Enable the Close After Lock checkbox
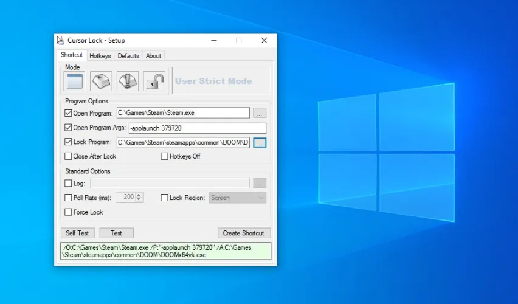Viewport: 518px width, 304px height. 68,156
